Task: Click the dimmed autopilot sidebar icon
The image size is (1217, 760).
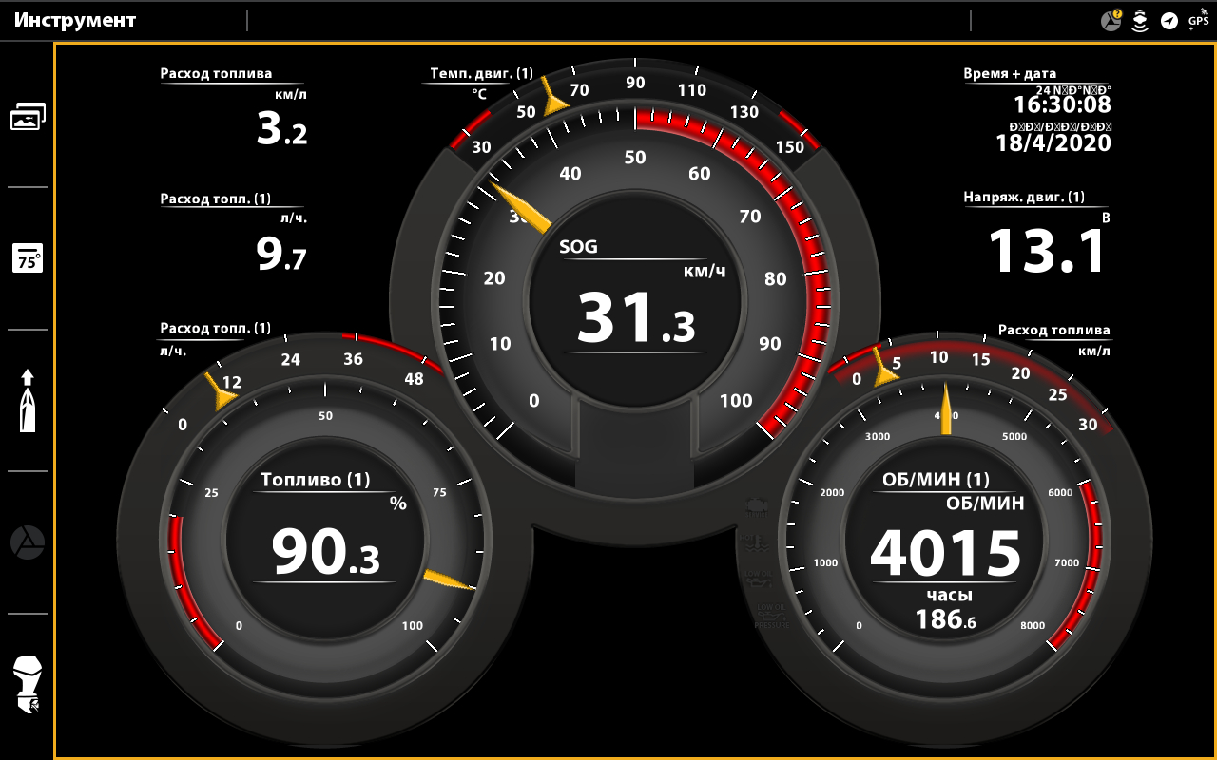Action: [x=28, y=542]
